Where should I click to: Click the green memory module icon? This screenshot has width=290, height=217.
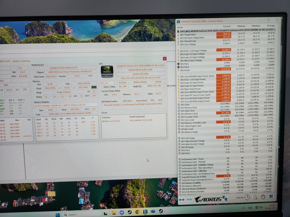point(94,87)
